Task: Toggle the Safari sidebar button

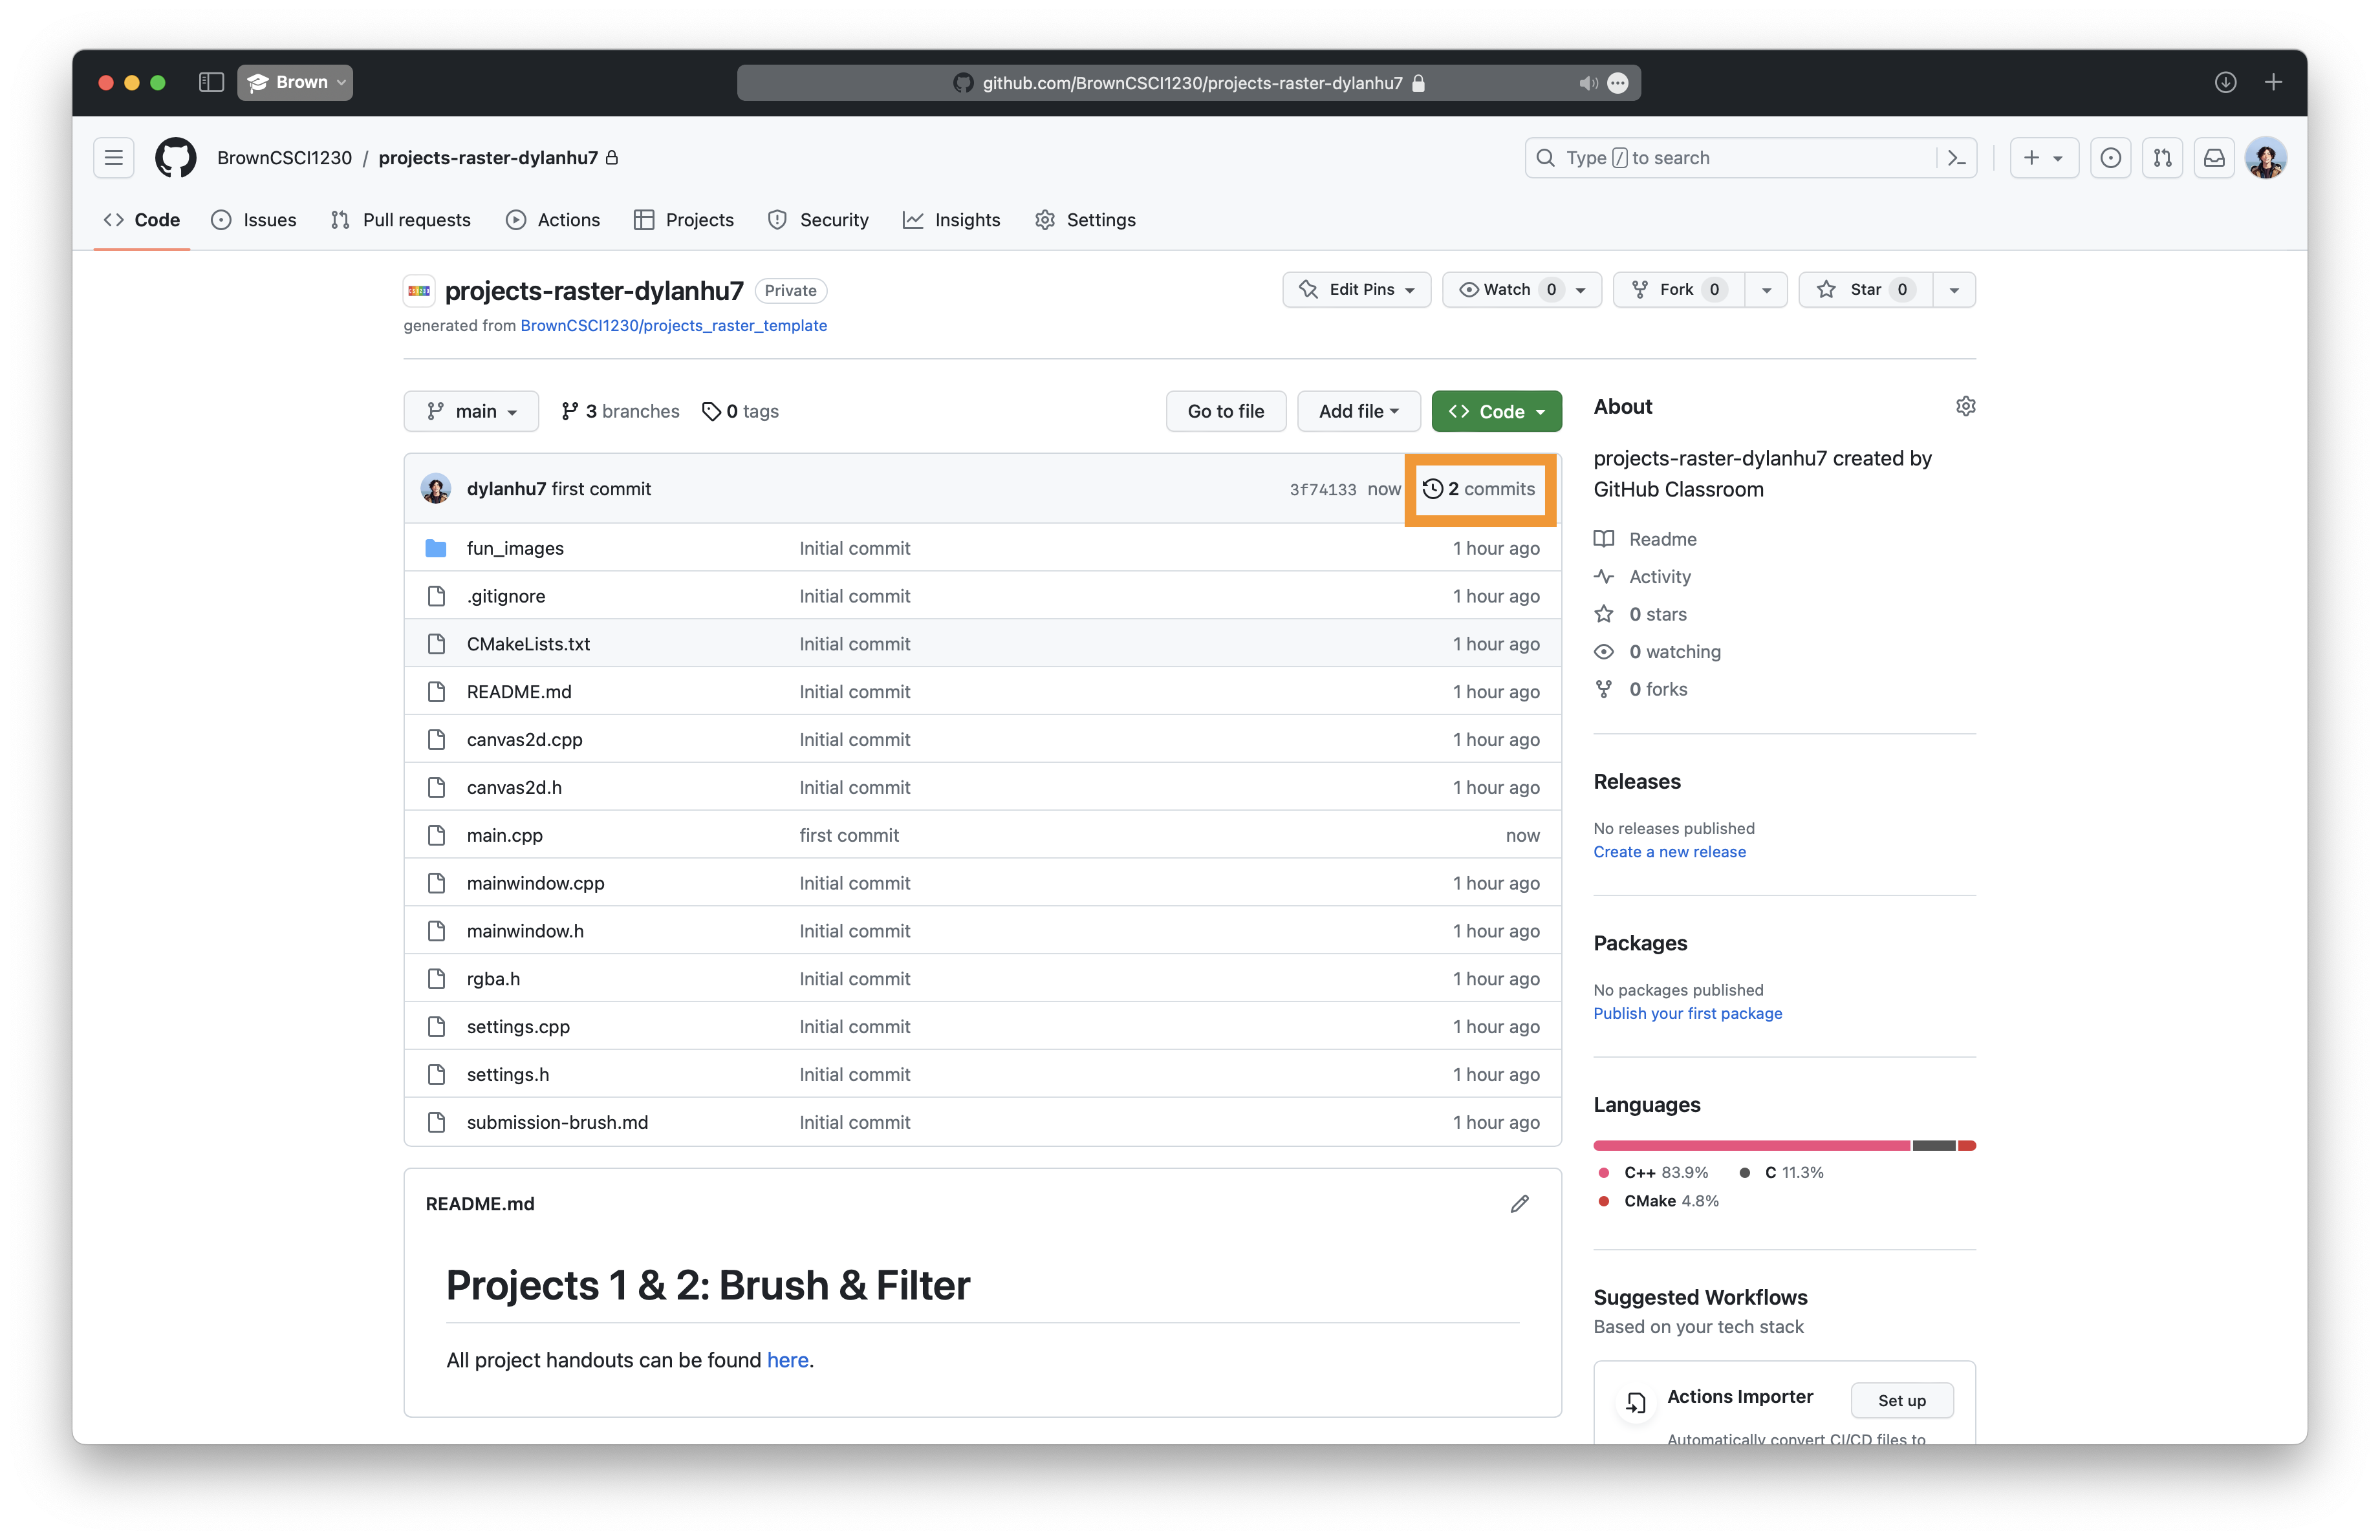Action: [211, 82]
